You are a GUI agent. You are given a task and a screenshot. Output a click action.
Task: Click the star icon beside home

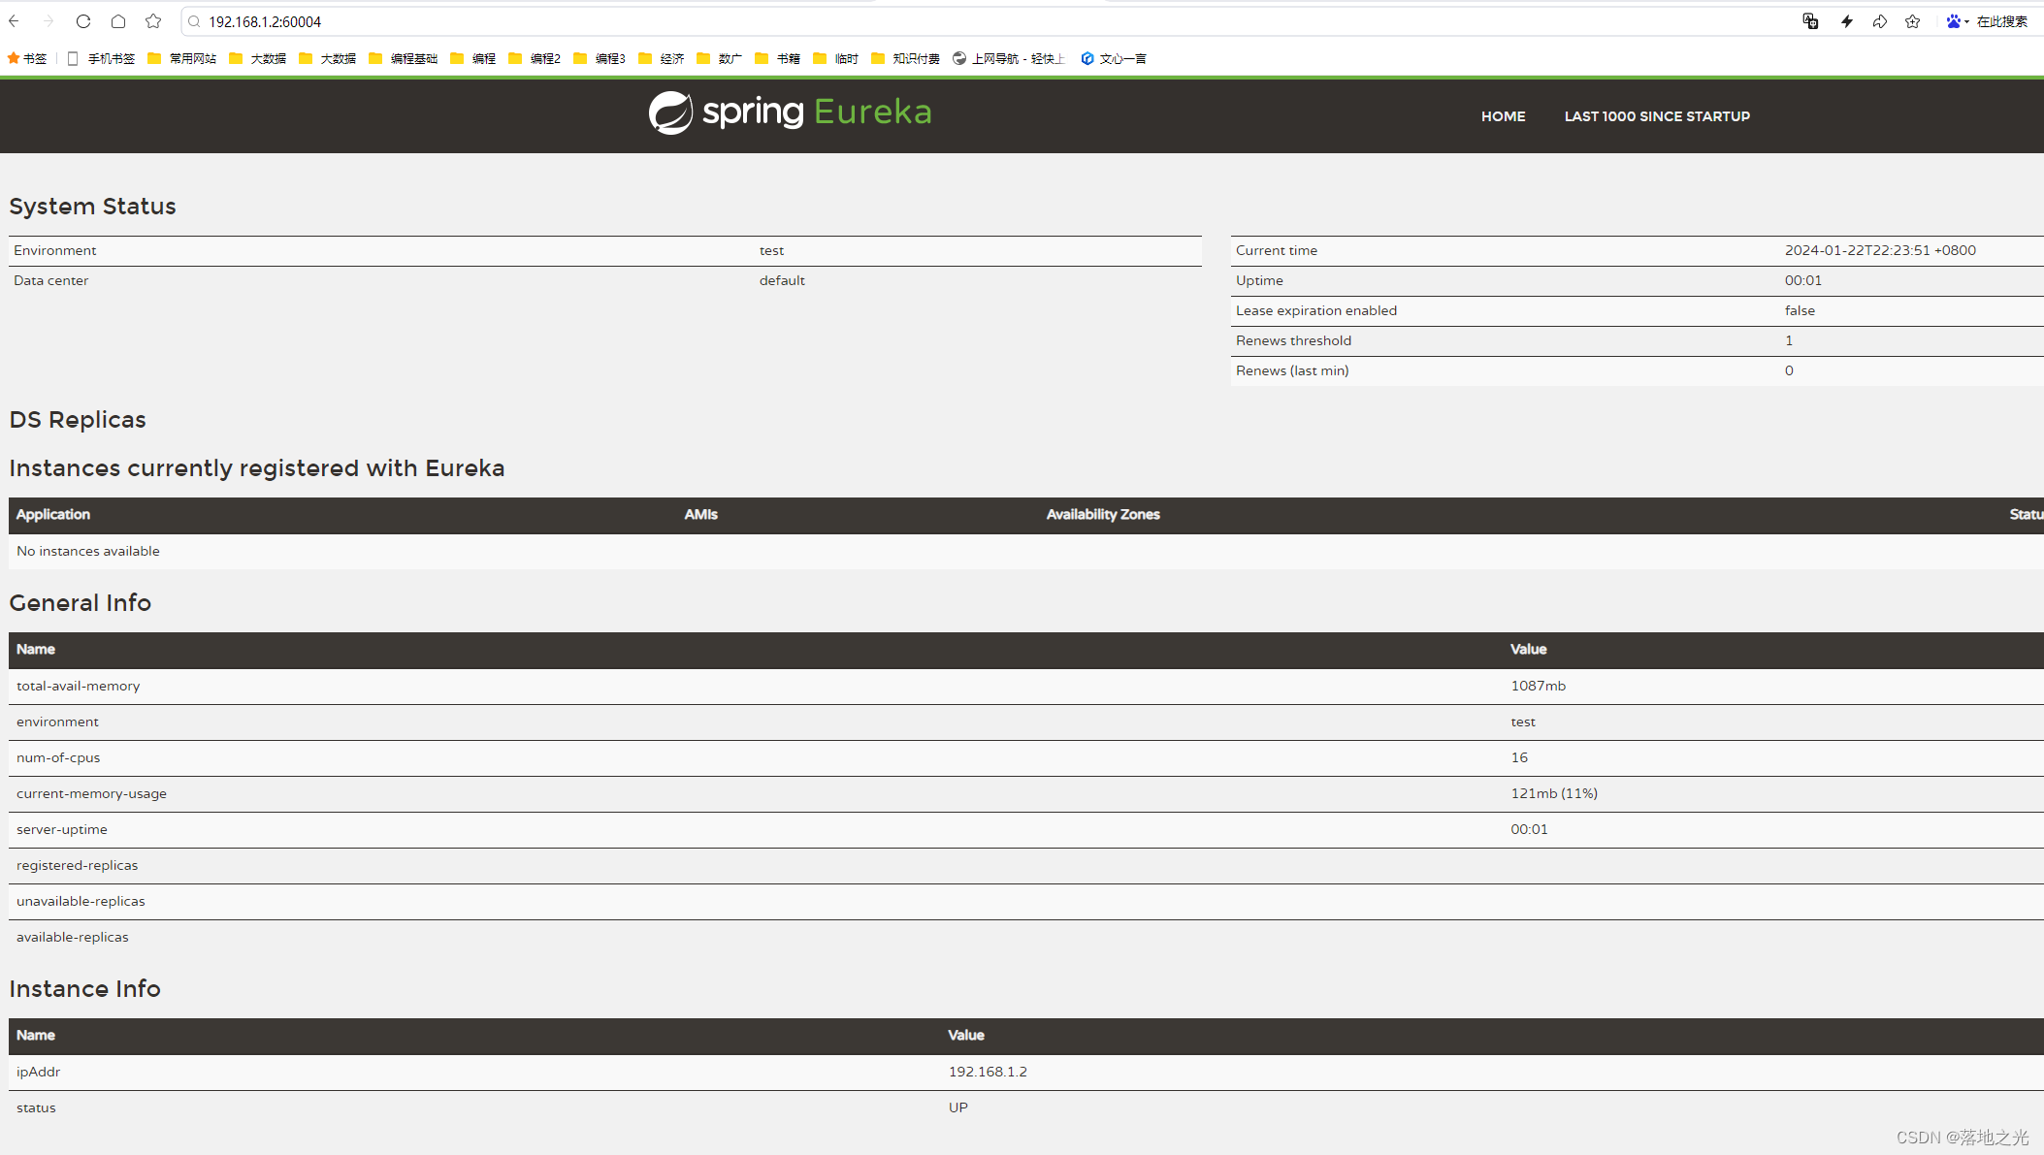point(153,20)
